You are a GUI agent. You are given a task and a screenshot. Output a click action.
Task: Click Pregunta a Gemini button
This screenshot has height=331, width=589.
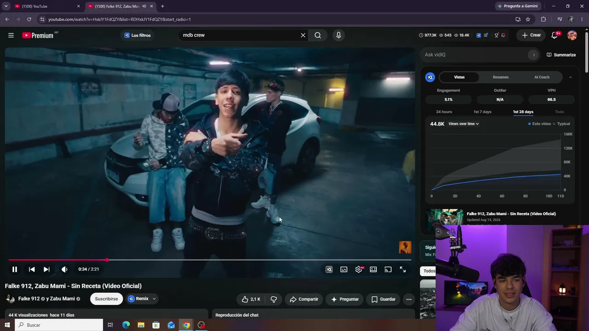click(x=517, y=6)
